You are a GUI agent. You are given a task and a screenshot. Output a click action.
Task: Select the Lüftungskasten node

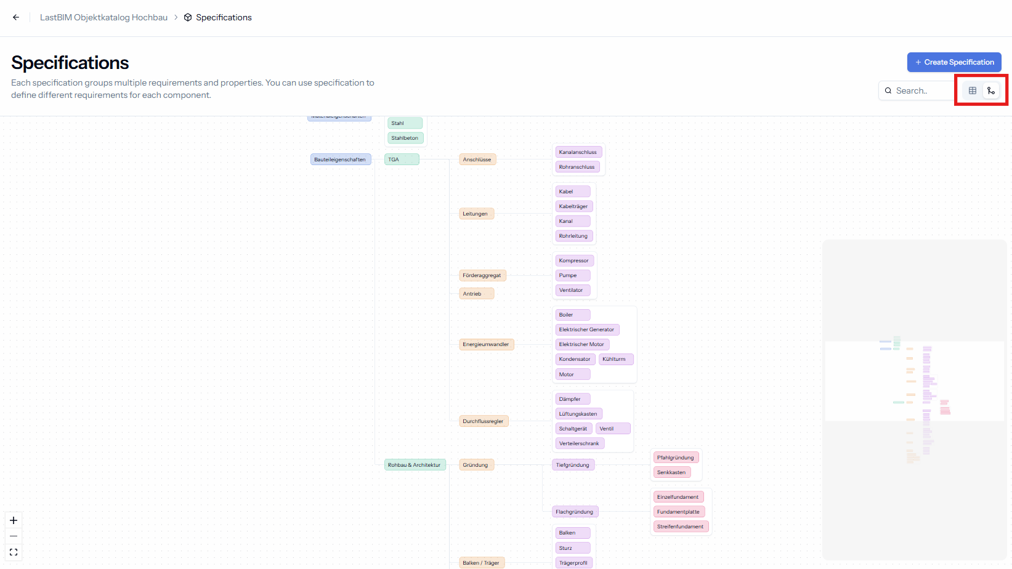pos(579,414)
